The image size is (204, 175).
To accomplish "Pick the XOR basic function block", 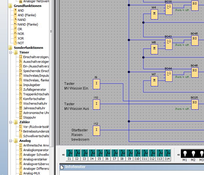I will pyautogui.click(x=21, y=38).
